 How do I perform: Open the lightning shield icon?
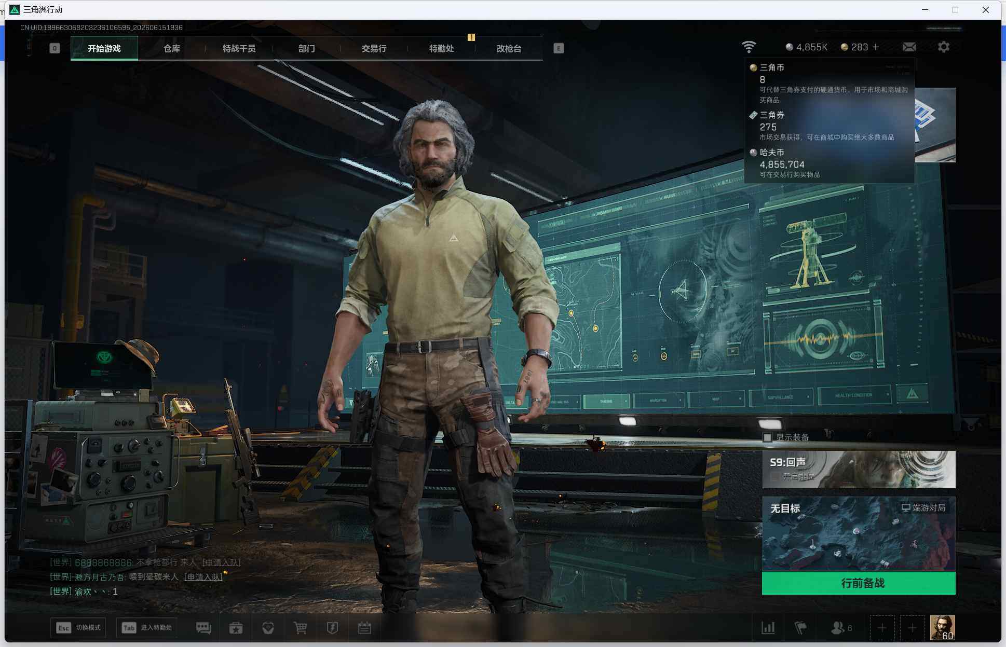(332, 628)
